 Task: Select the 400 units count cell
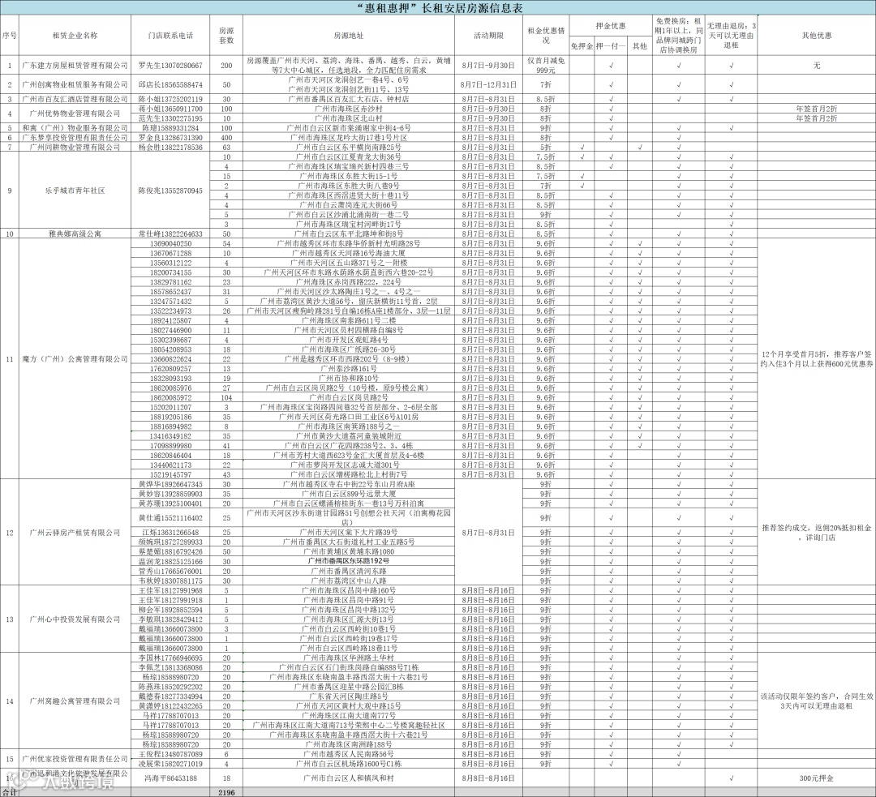(226, 137)
